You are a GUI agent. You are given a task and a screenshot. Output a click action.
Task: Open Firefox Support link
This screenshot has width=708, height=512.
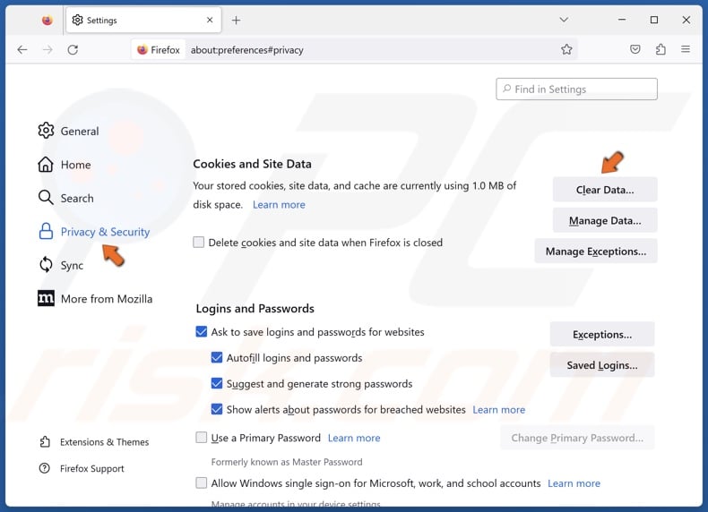(x=82, y=468)
